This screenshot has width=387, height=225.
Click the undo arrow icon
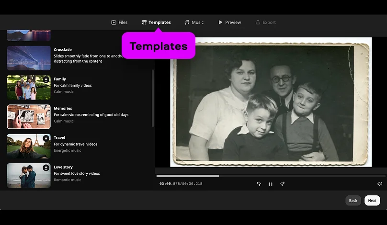259,184
